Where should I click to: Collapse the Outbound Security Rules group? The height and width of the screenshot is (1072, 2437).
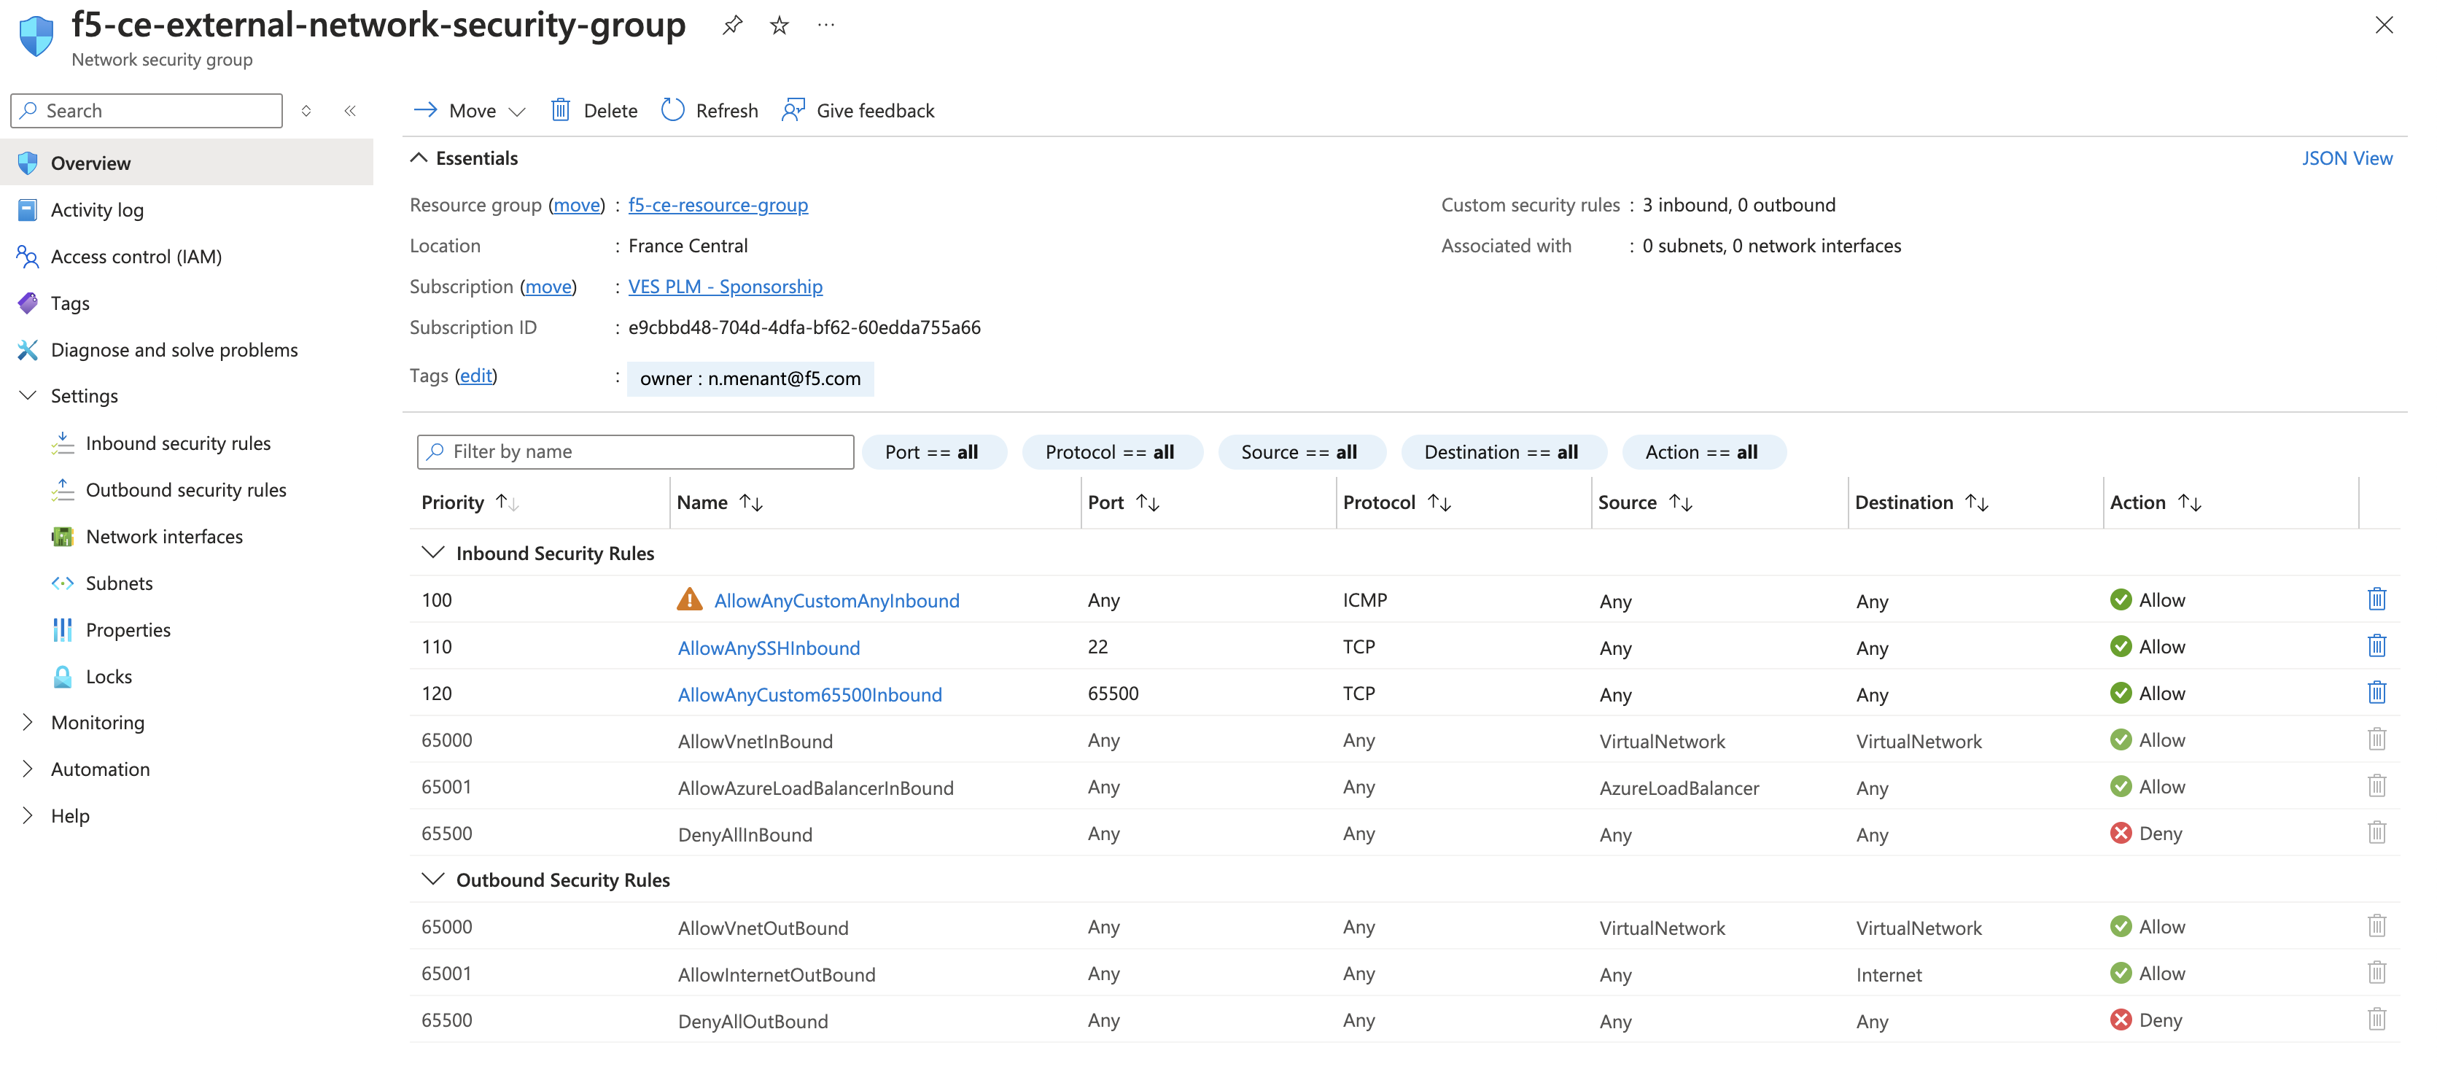tap(433, 879)
